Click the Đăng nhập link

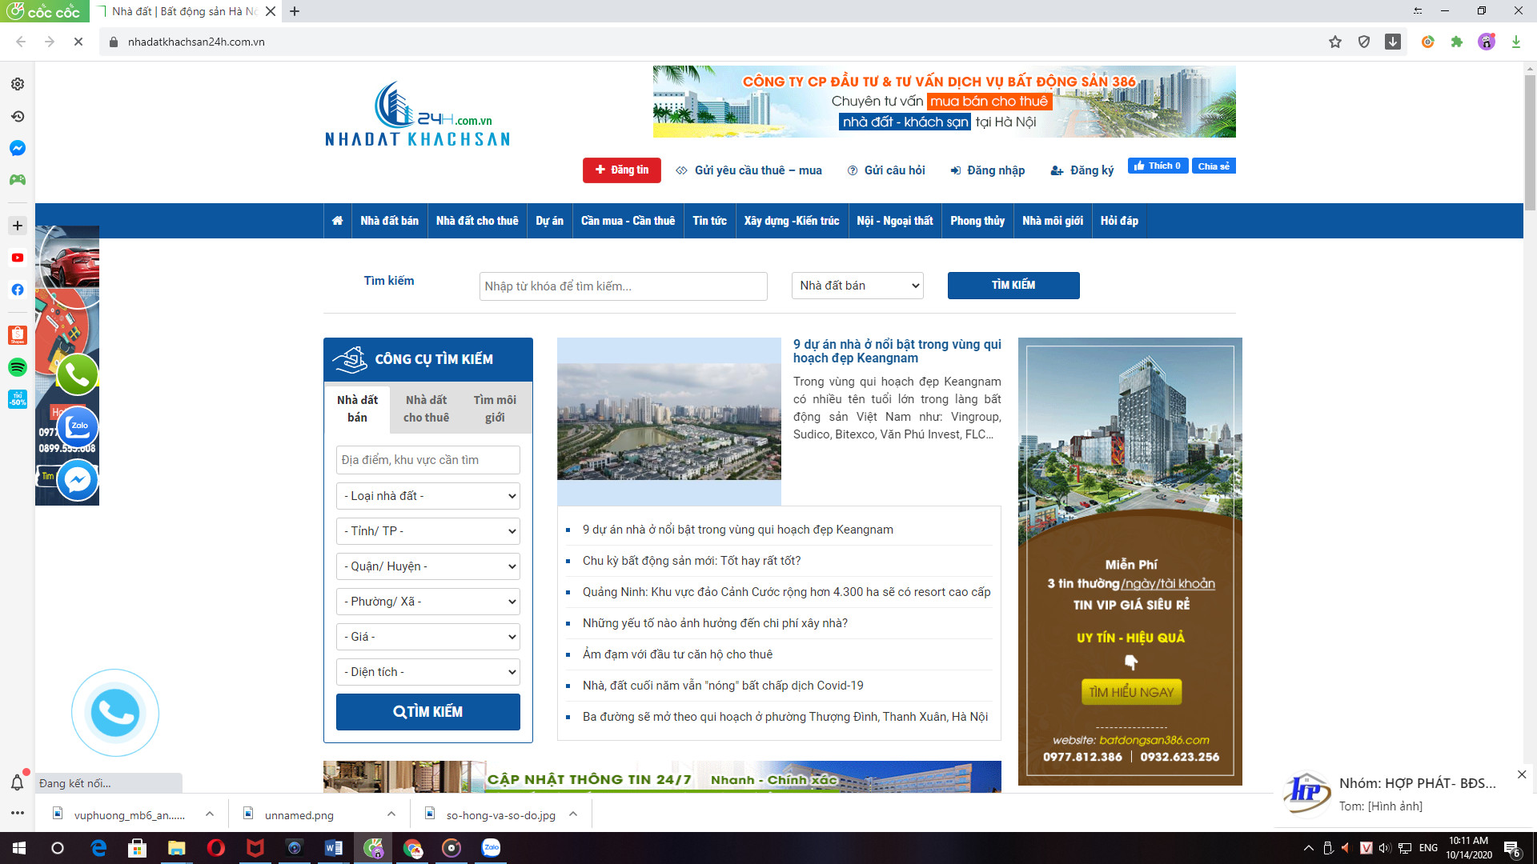coord(987,170)
